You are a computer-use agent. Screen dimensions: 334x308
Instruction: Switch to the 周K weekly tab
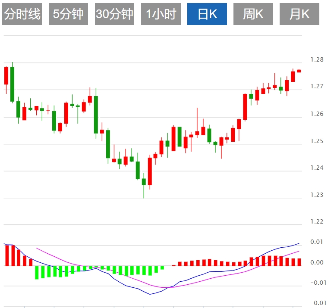point(253,14)
